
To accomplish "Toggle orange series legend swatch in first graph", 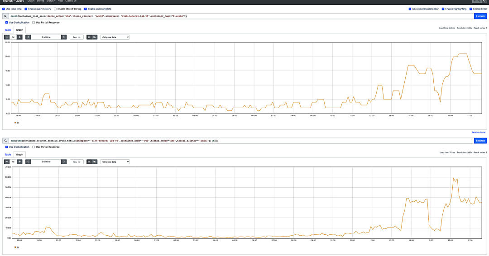I will pyautogui.click(x=15, y=123).
